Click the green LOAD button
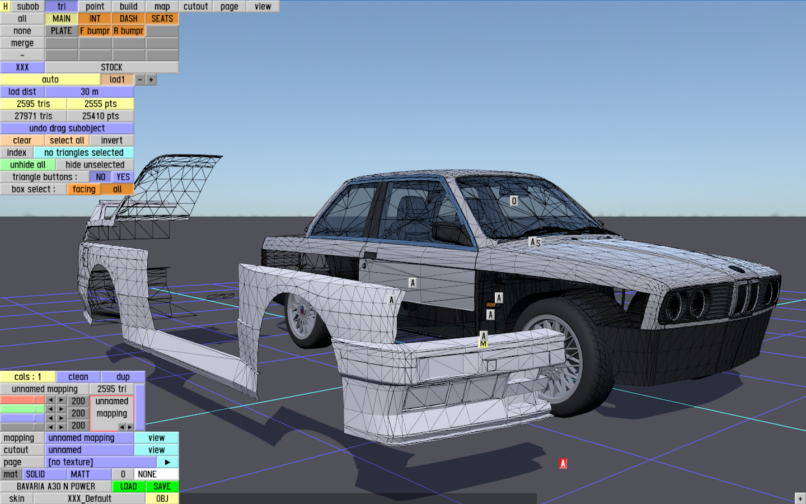Viewport: 806px width, 504px height. click(129, 487)
